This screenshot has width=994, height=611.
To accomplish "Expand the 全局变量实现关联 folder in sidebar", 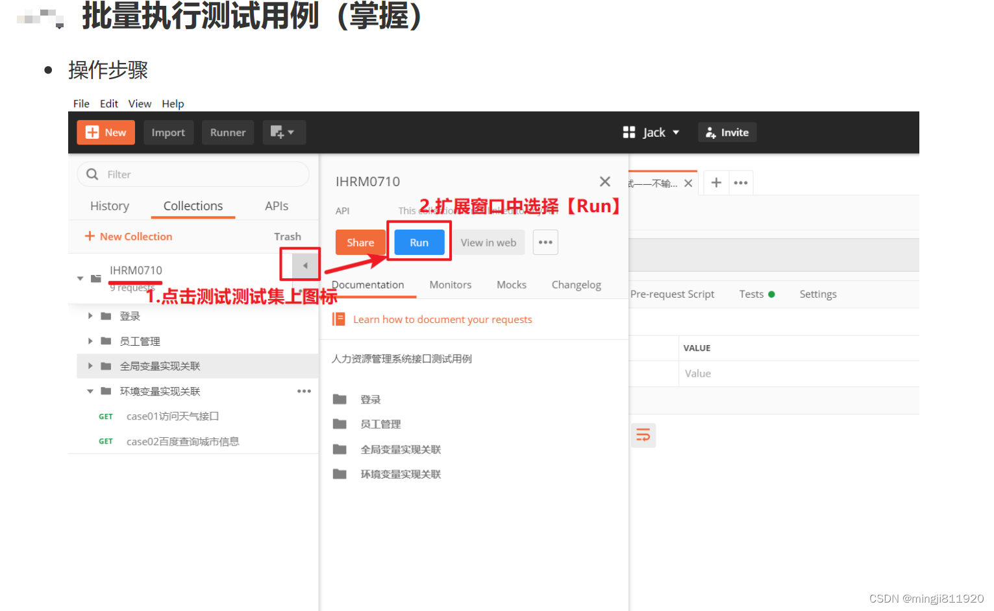I will pos(90,366).
